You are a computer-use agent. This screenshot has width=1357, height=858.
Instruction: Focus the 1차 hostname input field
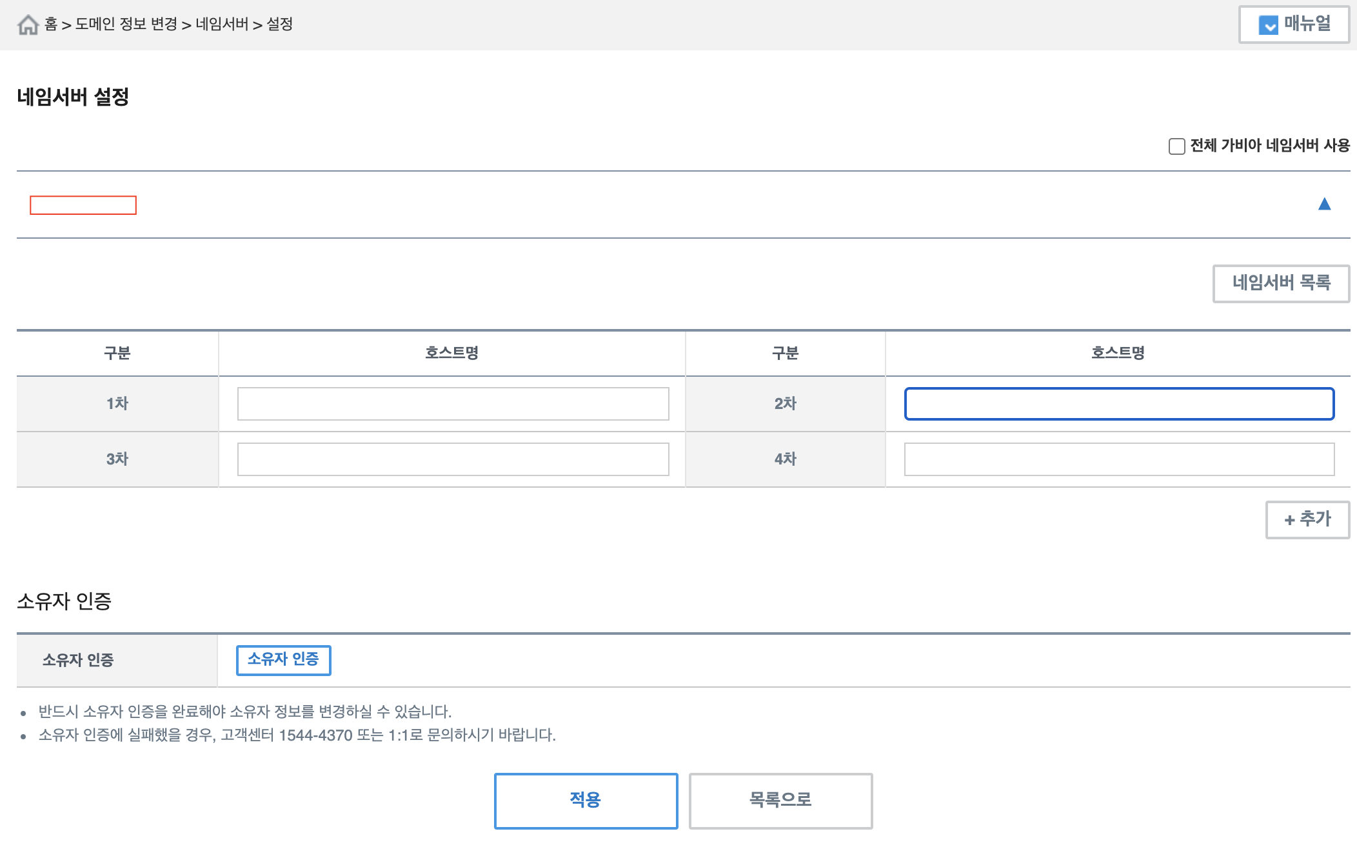tap(453, 404)
